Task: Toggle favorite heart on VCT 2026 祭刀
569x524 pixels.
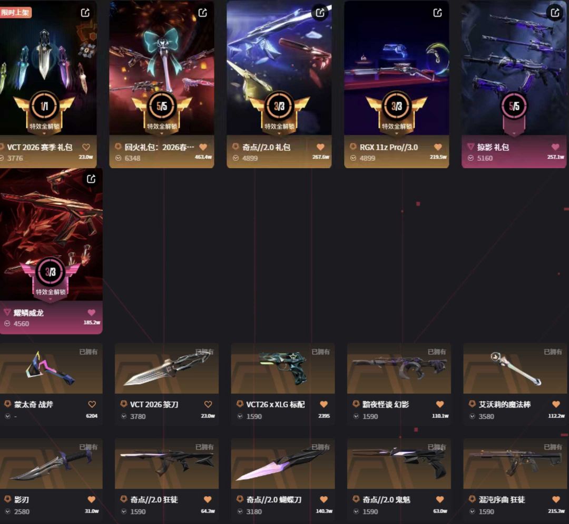Action: [208, 404]
